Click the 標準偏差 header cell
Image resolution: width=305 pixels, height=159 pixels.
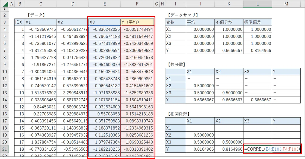point(257,22)
